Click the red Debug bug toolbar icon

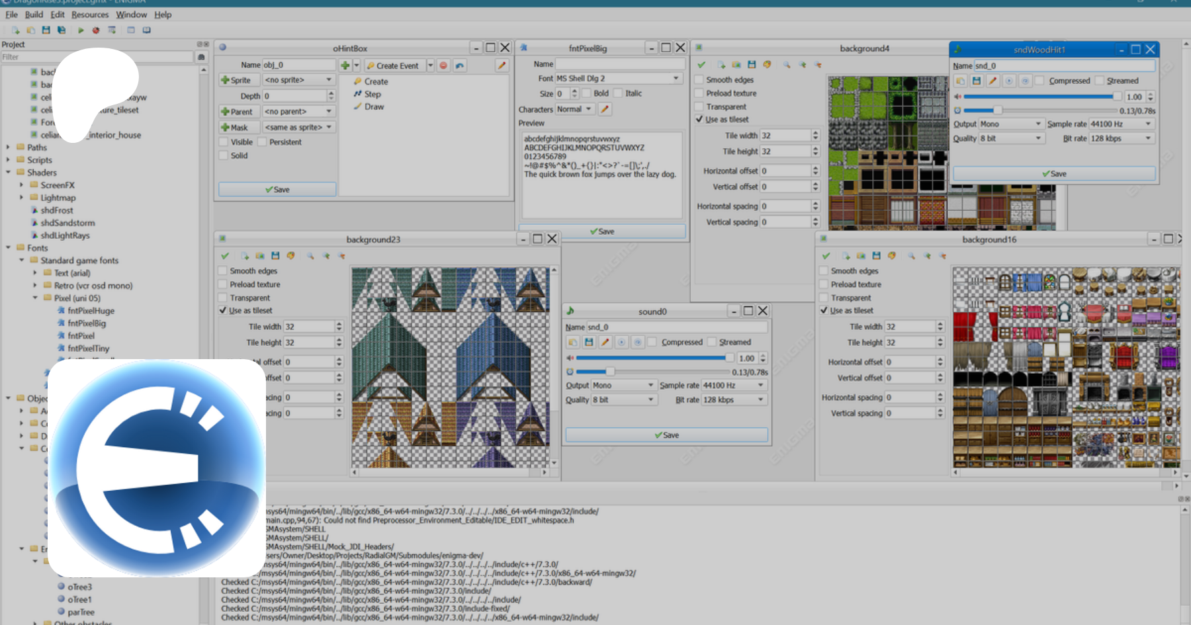pyautogui.click(x=96, y=30)
